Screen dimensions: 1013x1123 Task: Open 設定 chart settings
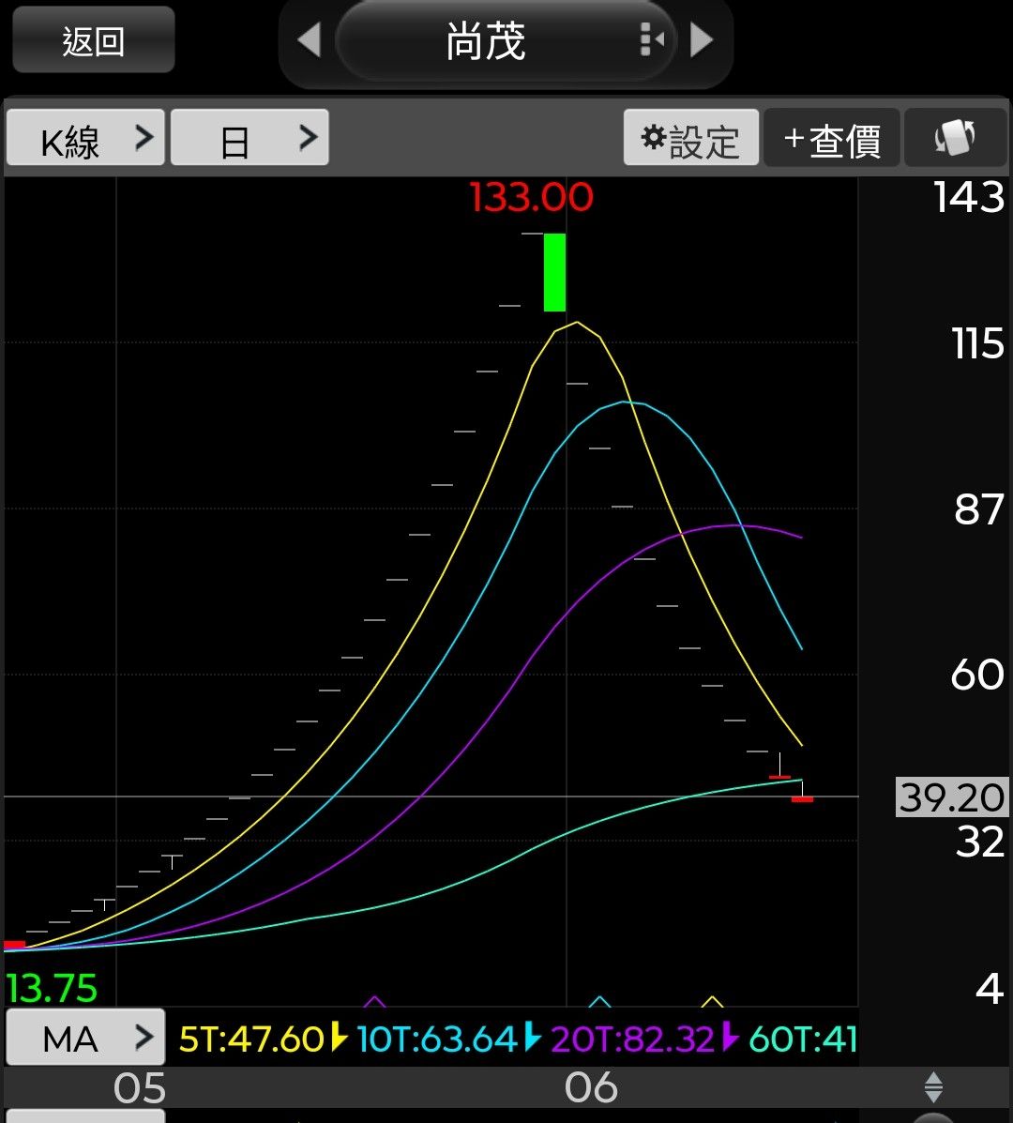(x=691, y=138)
